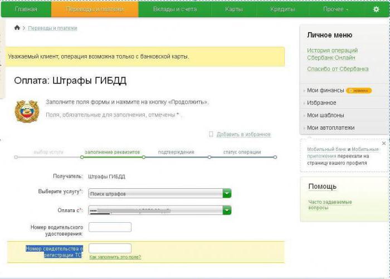Go to Вклады и счета tab
390x279 pixels.
coord(175,9)
